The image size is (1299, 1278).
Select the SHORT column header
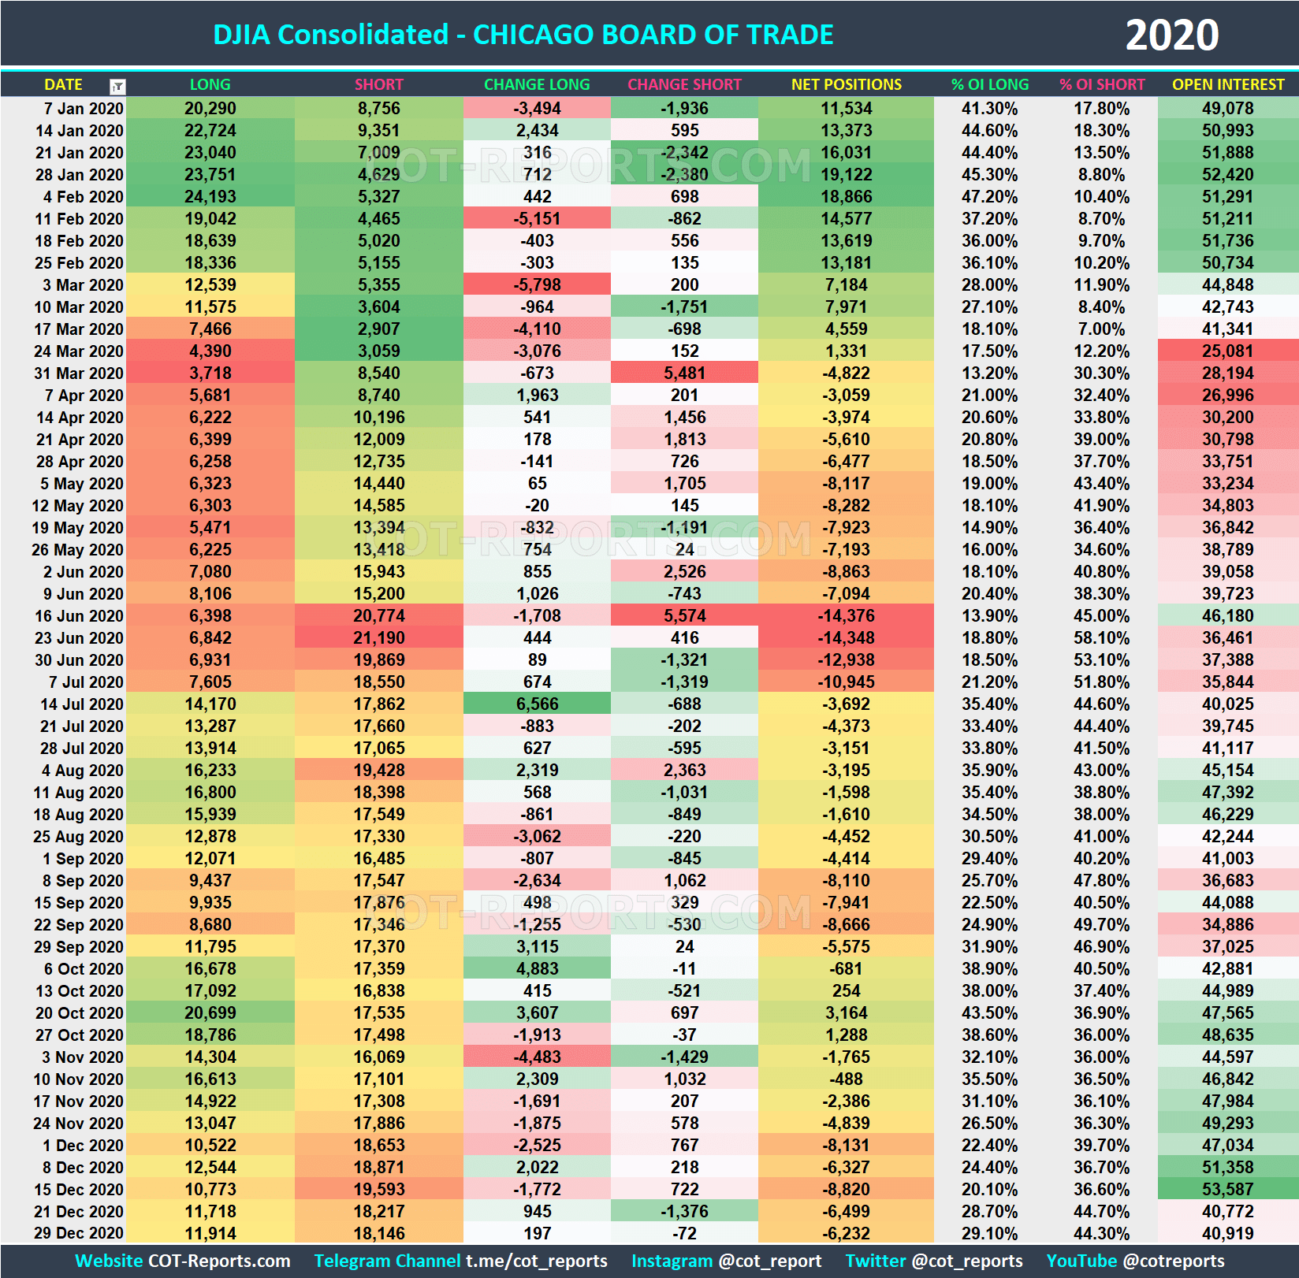pos(378,84)
